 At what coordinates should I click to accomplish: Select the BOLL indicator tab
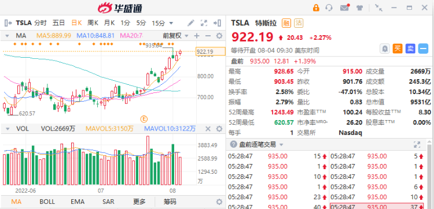tap(47, 201)
